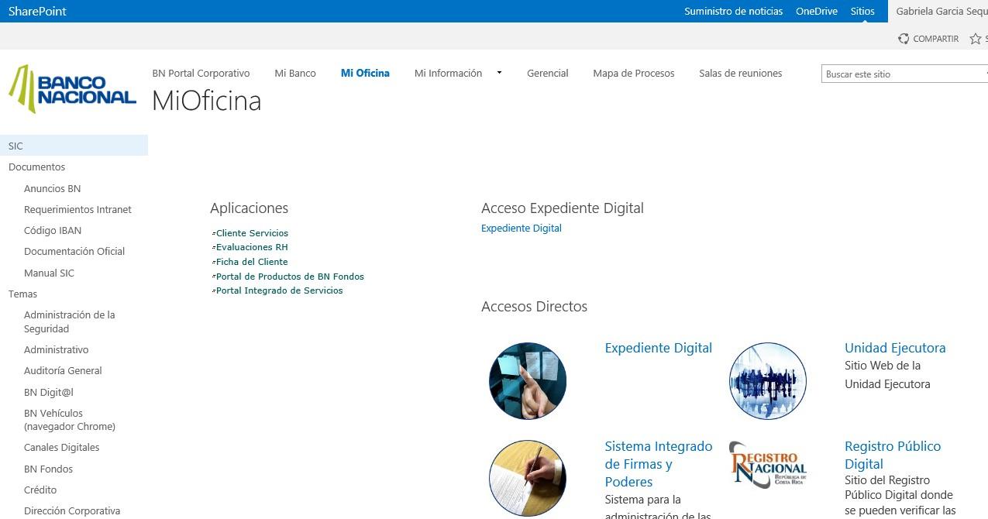Image resolution: width=988 pixels, height=519 pixels.
Task: Go to the Gerencial tab
Action: coord(548,73)
